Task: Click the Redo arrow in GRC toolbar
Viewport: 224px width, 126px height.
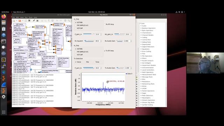Action: 61,21
